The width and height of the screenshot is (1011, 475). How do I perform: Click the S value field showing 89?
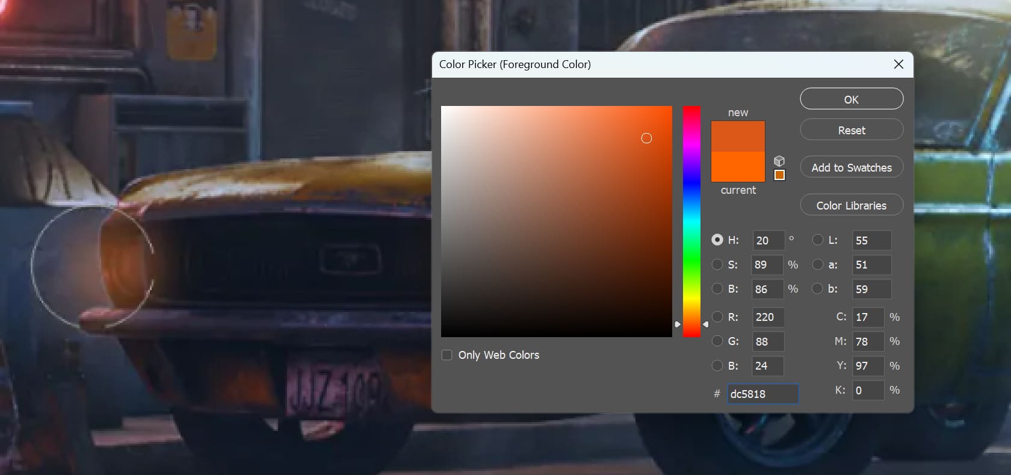tap(768, 265)
